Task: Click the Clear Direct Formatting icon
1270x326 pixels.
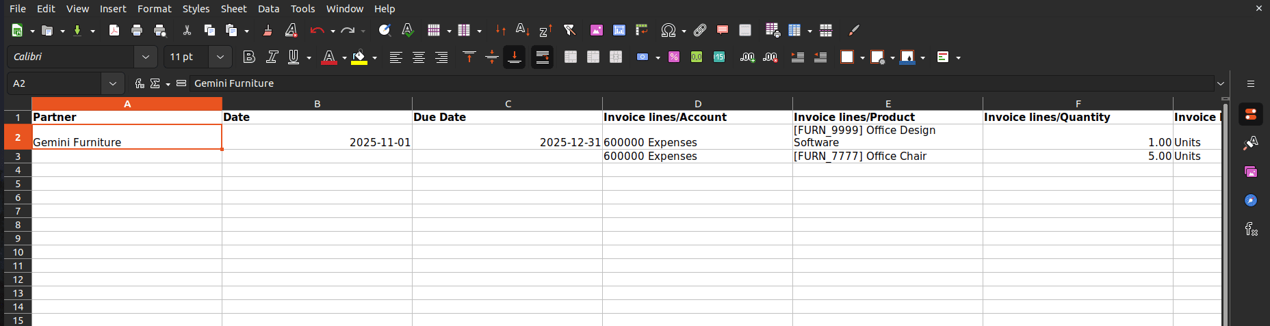Action: point(291,30)
